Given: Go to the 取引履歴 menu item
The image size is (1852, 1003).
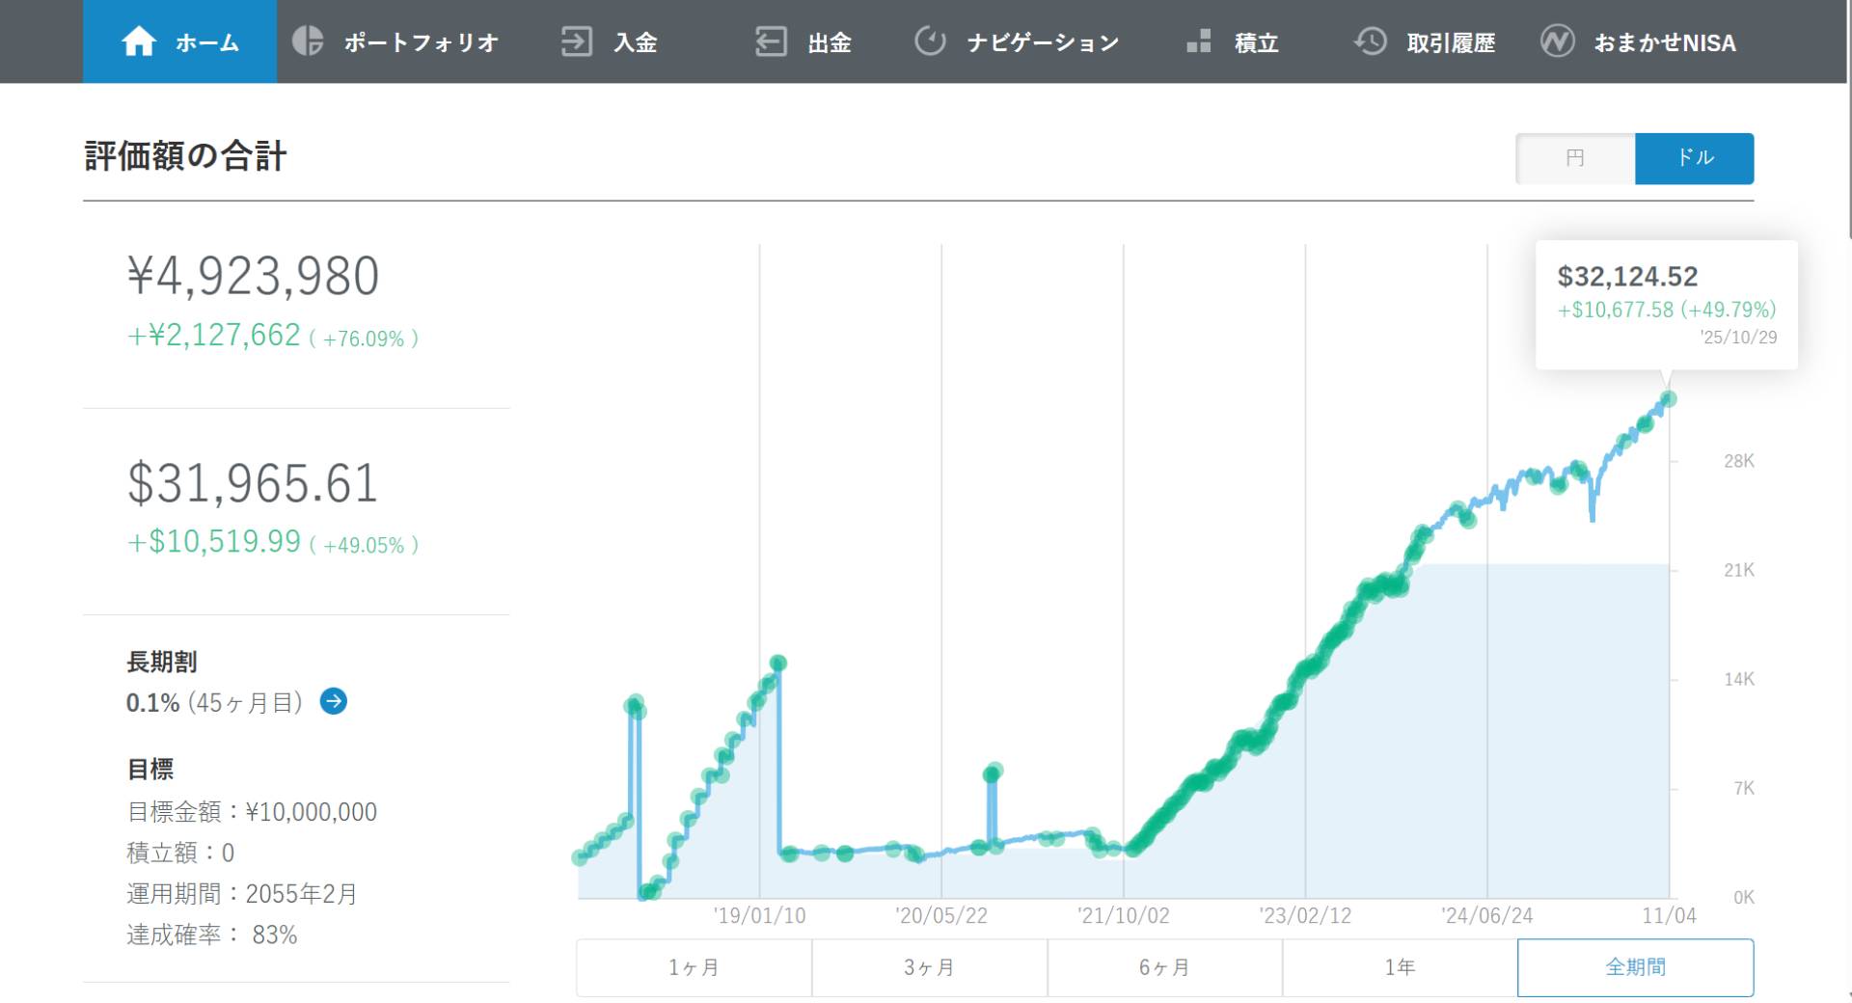Looking at the screenshot, I should pos(1450,42).
